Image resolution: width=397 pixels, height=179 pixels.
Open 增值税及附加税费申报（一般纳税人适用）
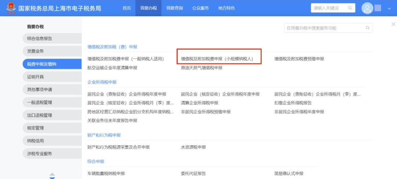[x=126, y=59]
